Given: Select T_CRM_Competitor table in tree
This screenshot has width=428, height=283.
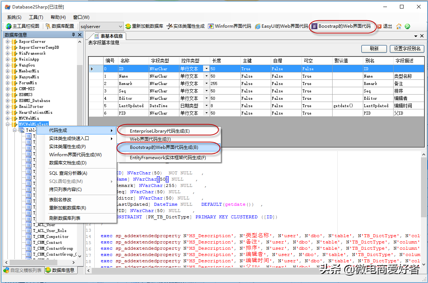Looking at the screenshot, I should point(51,237).
